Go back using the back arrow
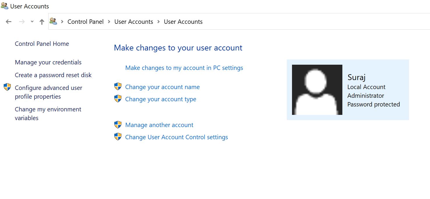Image resolution: width=430 pixels, height=199 pixels. 9,22
